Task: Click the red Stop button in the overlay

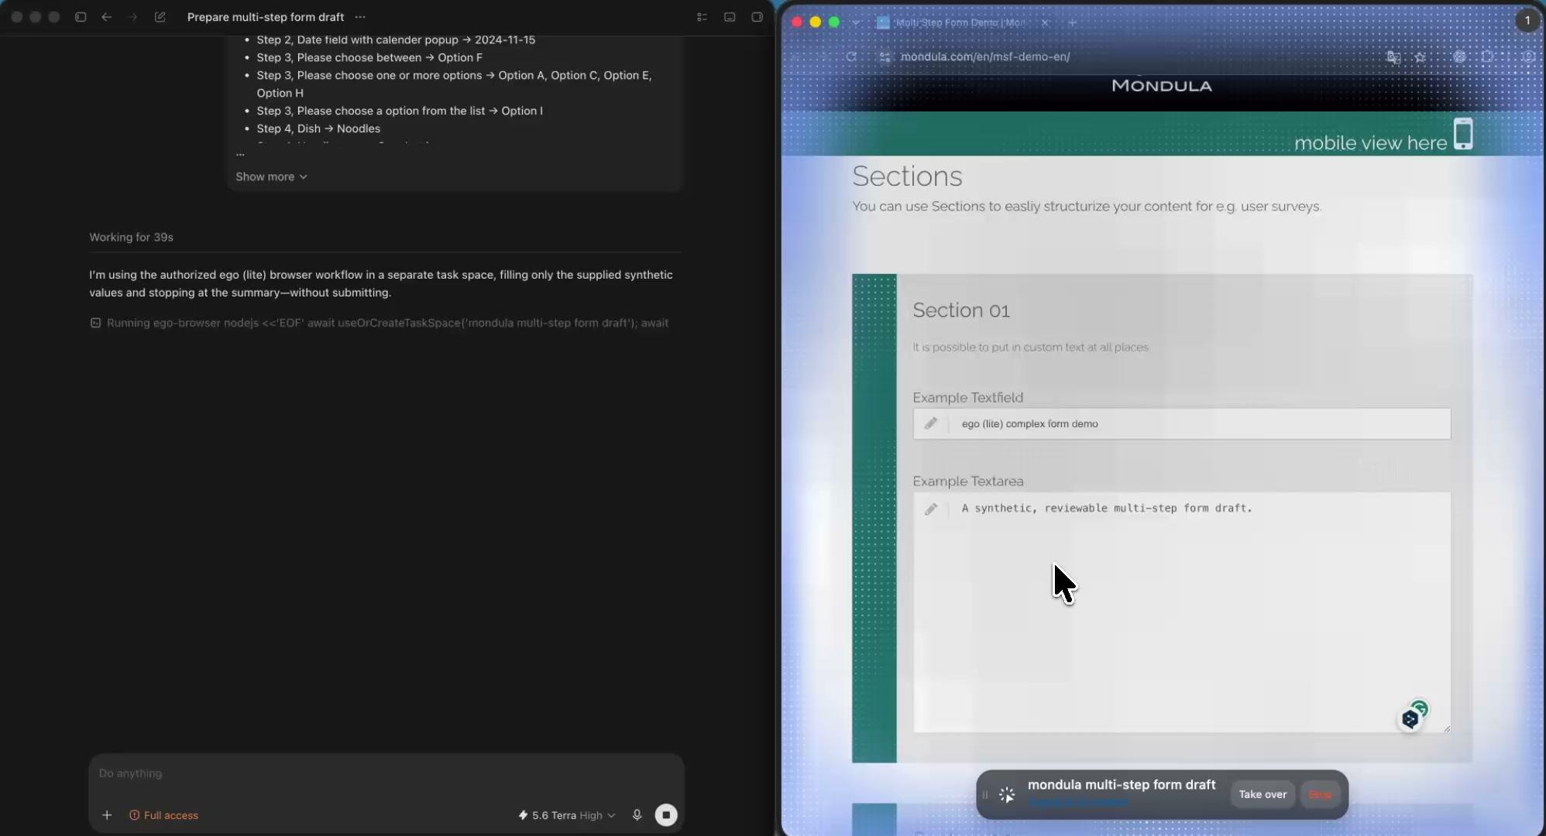Action: click(x=1321, y=794)
